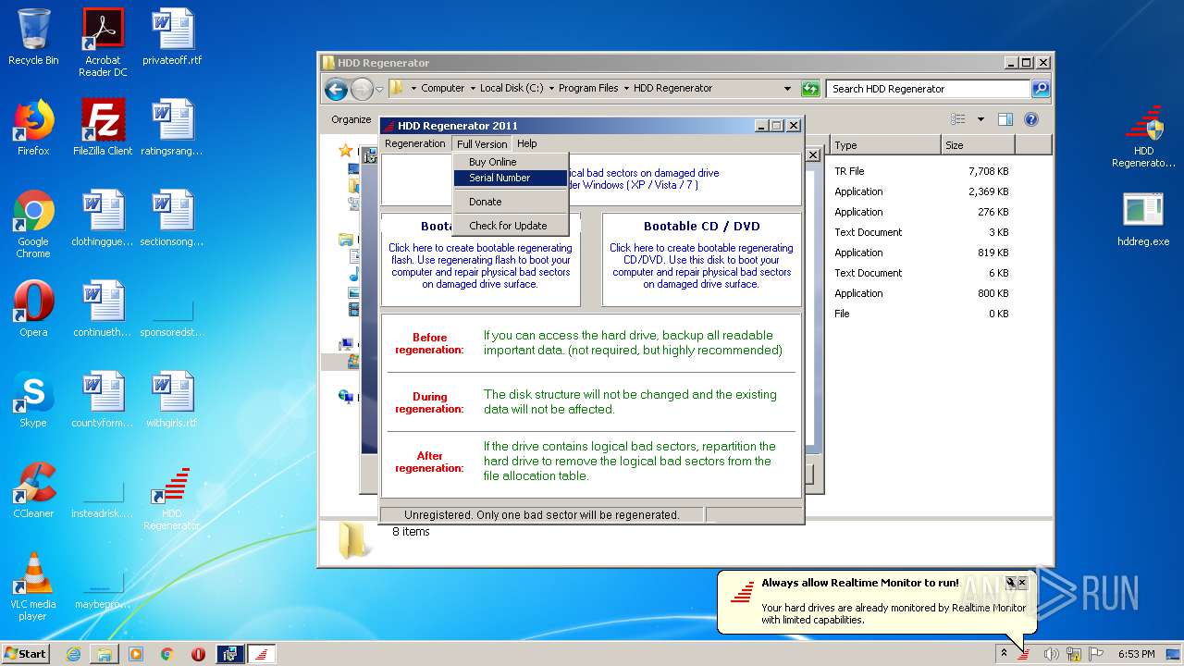
Task: Click the taskbar clock showing 6:53 PM
Action: tap(1137, 654)
